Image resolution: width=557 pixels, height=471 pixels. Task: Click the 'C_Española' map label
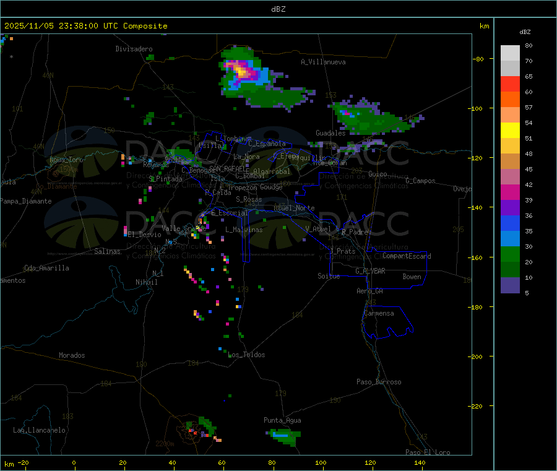point(267,144)
